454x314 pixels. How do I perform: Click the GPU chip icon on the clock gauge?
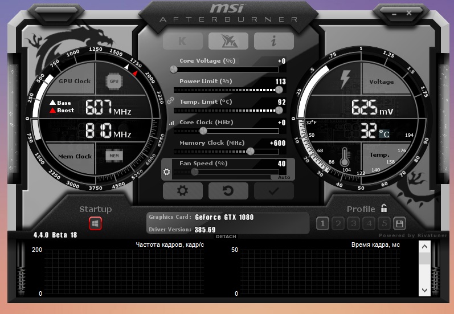114,81
